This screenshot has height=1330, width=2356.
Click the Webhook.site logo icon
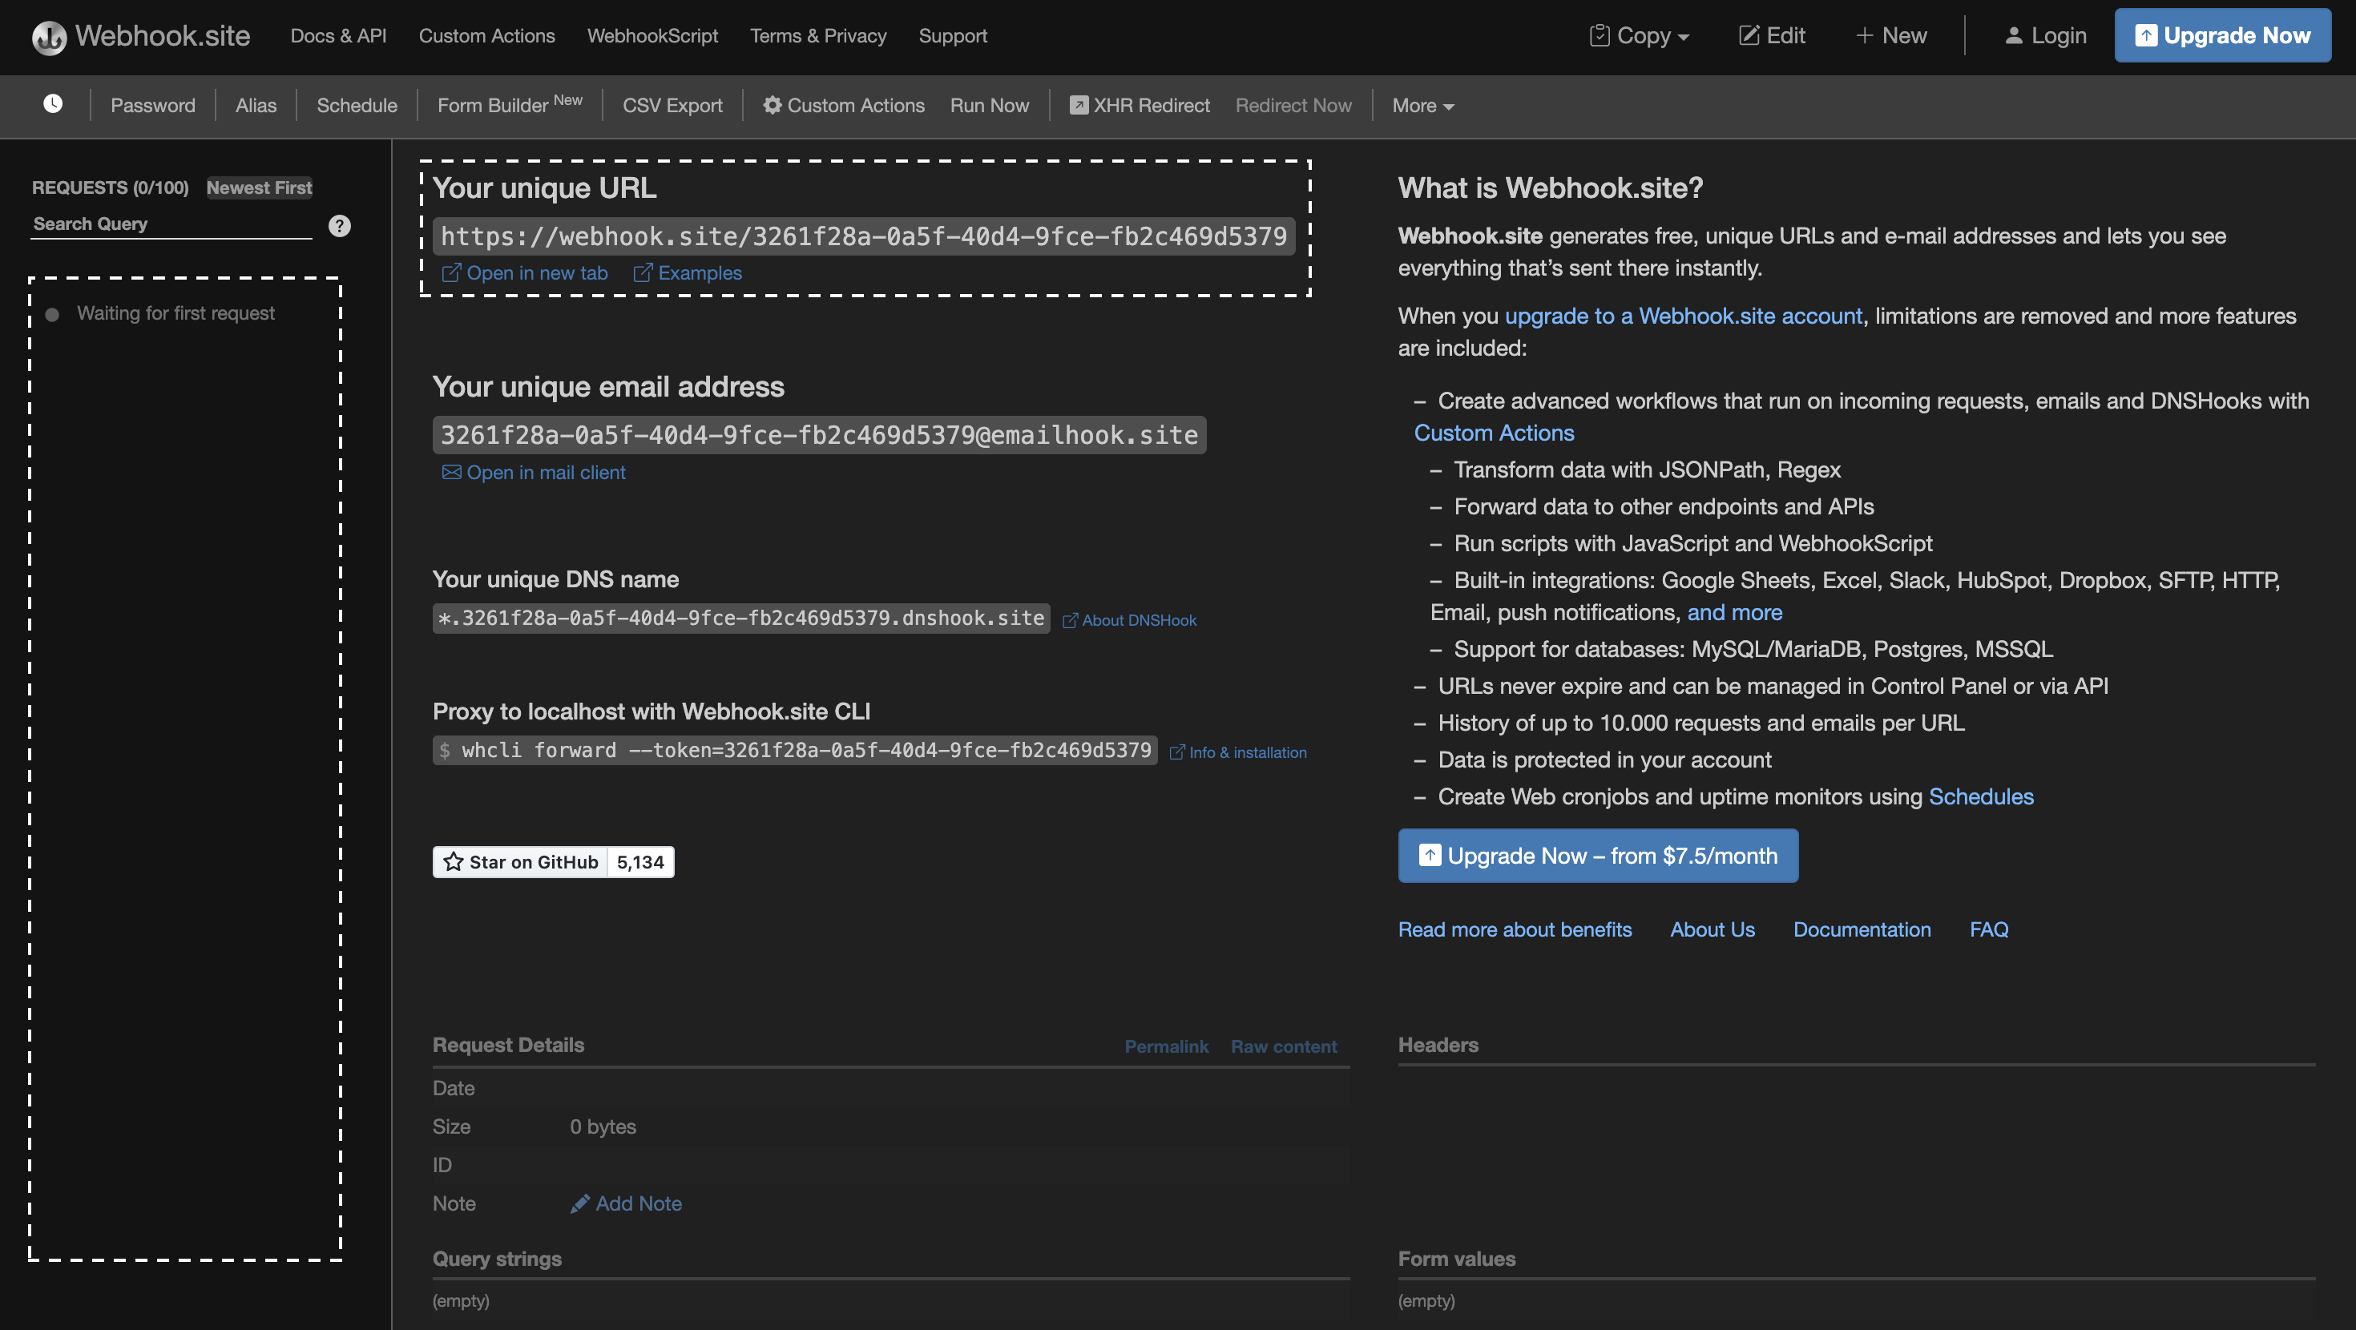point(50,37)
